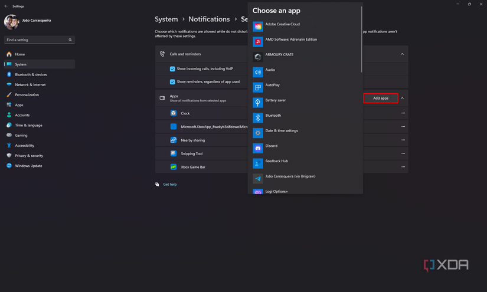Click the app list scrollbar

click(362, 41)
